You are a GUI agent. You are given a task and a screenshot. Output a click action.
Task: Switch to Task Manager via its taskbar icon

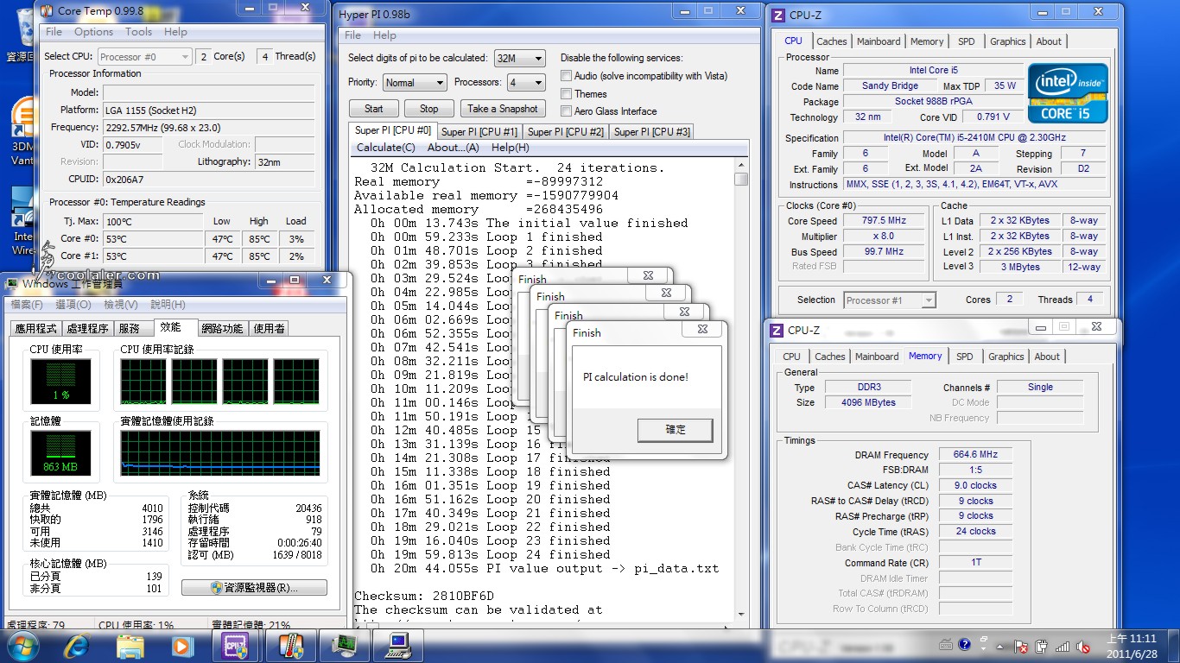coord(345,646)
